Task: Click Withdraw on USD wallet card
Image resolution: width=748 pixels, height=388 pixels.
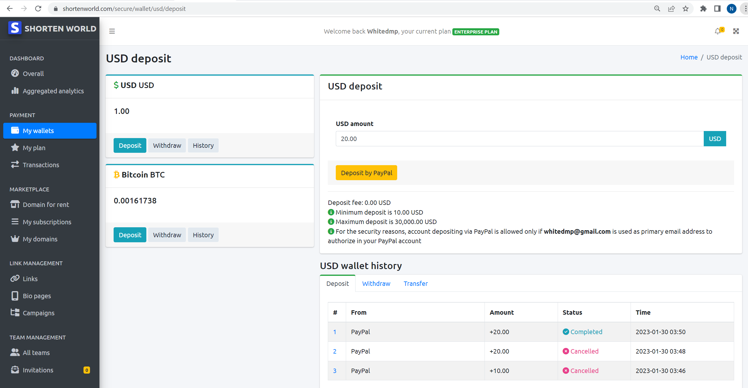Action: click(x=167, y=145)
